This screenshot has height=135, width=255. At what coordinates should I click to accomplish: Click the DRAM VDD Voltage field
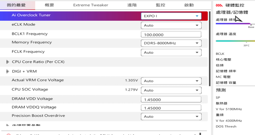[171, 99]
